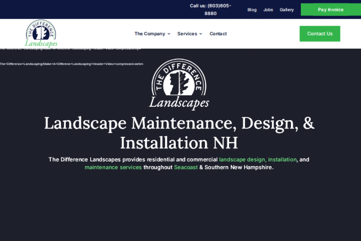Viewport: 361px width, 241px height.
Task: Call the (603)605-8880 phone number
Action: pos(211,9)
